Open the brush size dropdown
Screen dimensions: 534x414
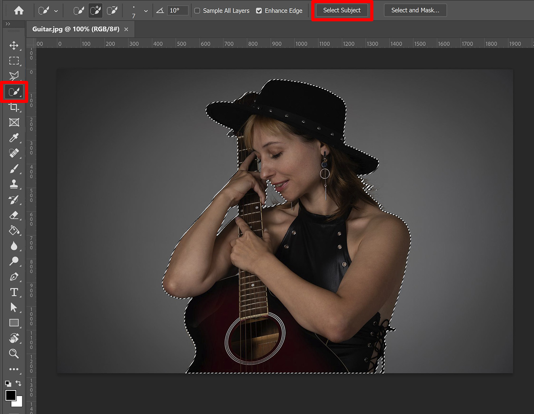click(x=146, y=11)
